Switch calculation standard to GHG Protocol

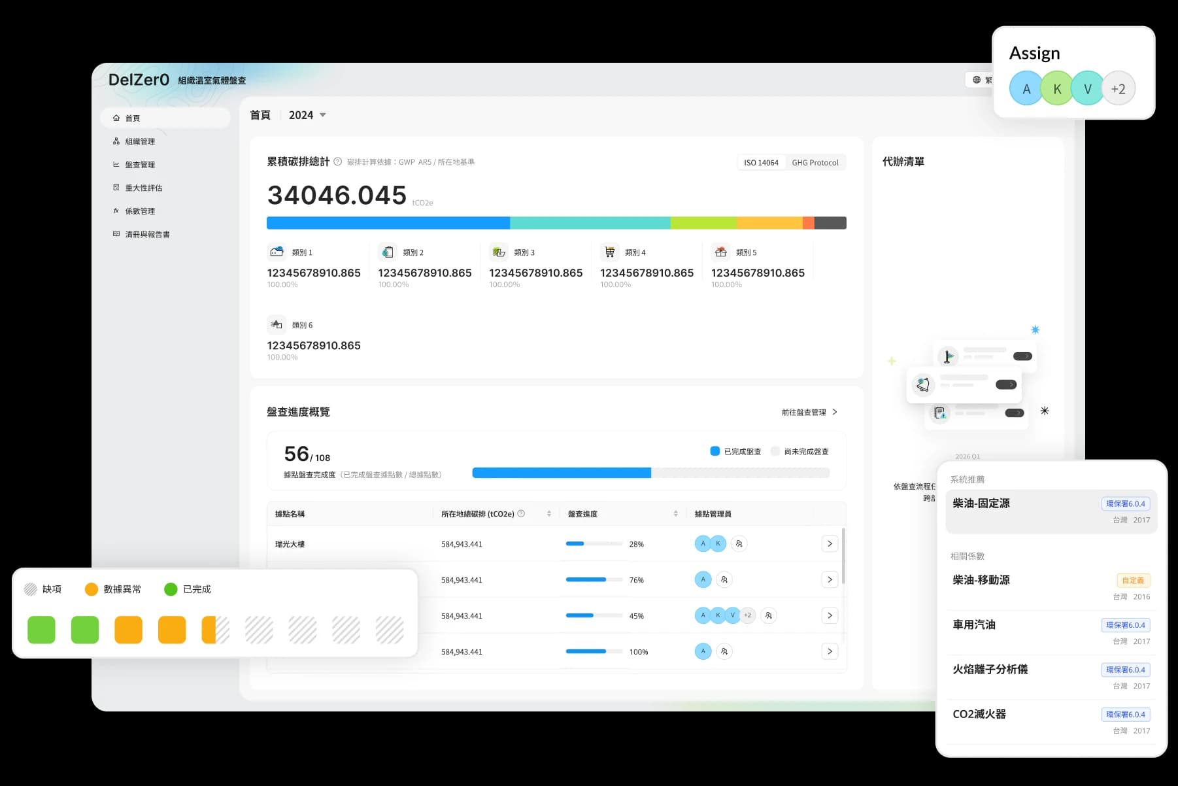(x=815, y=163)
